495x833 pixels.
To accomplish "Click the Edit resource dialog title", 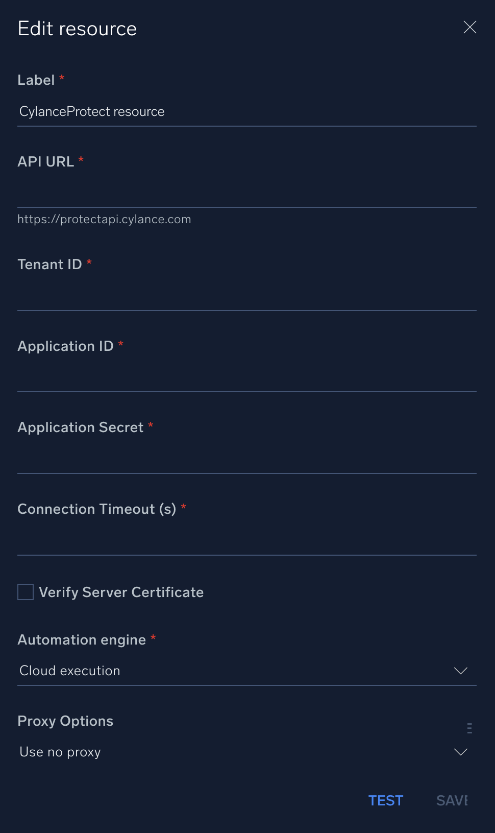I will [x=77, y=28].
